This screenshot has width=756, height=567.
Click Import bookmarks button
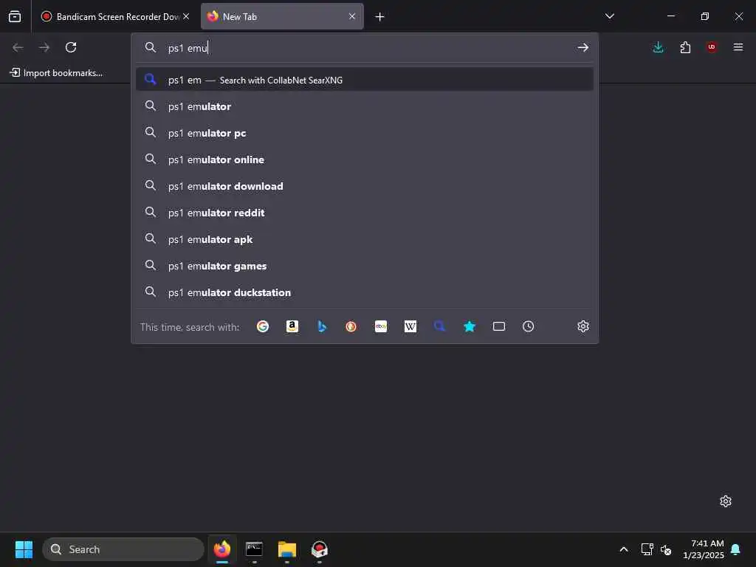point(56,73)
